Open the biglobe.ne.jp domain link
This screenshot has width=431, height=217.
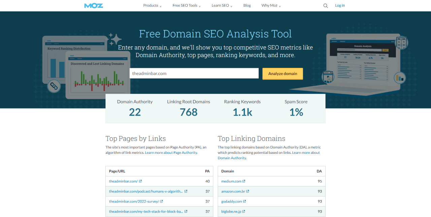click(231, 211)
